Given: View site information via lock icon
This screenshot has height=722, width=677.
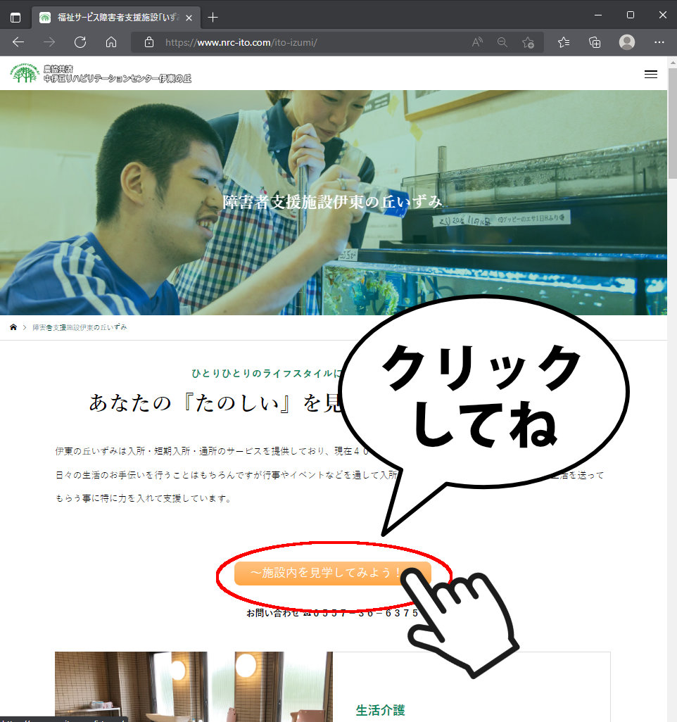Looking at the screenshot, I should tap(148, 42).
